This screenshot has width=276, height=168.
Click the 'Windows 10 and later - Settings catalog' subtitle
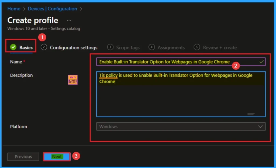[44, 29]
